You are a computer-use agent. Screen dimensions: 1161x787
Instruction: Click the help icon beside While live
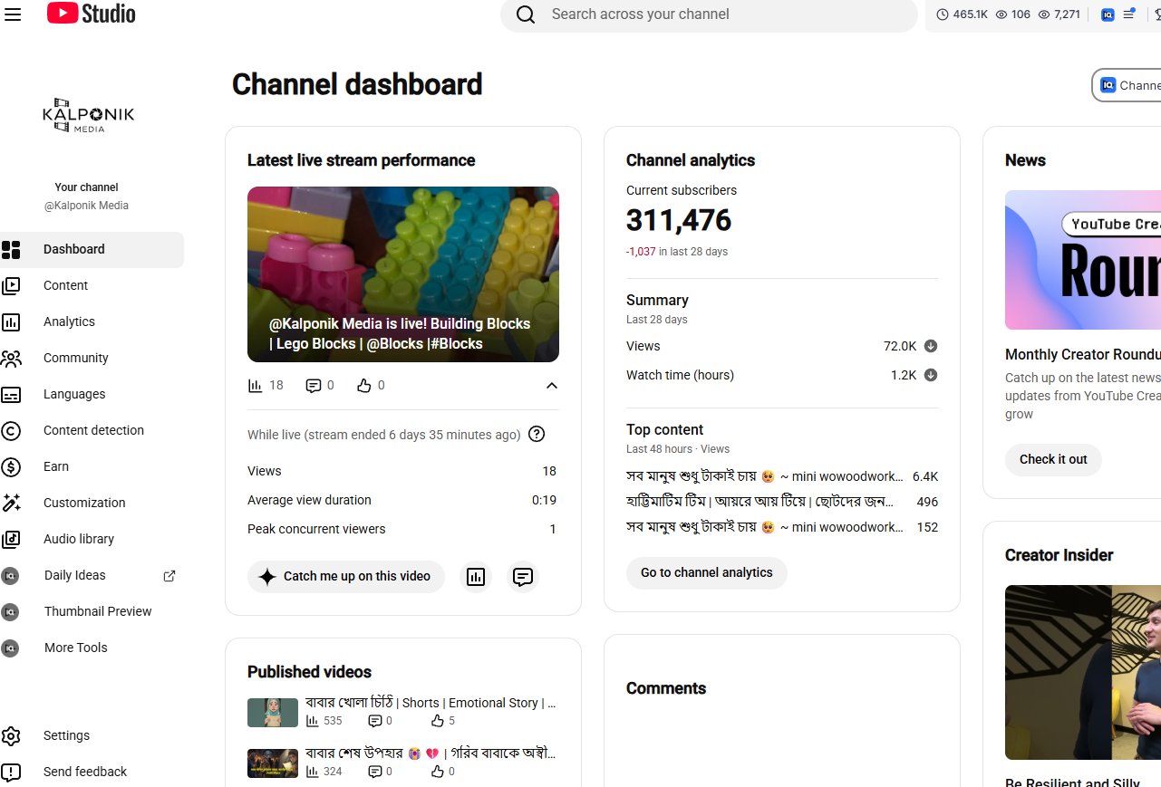tap(537, 434)
